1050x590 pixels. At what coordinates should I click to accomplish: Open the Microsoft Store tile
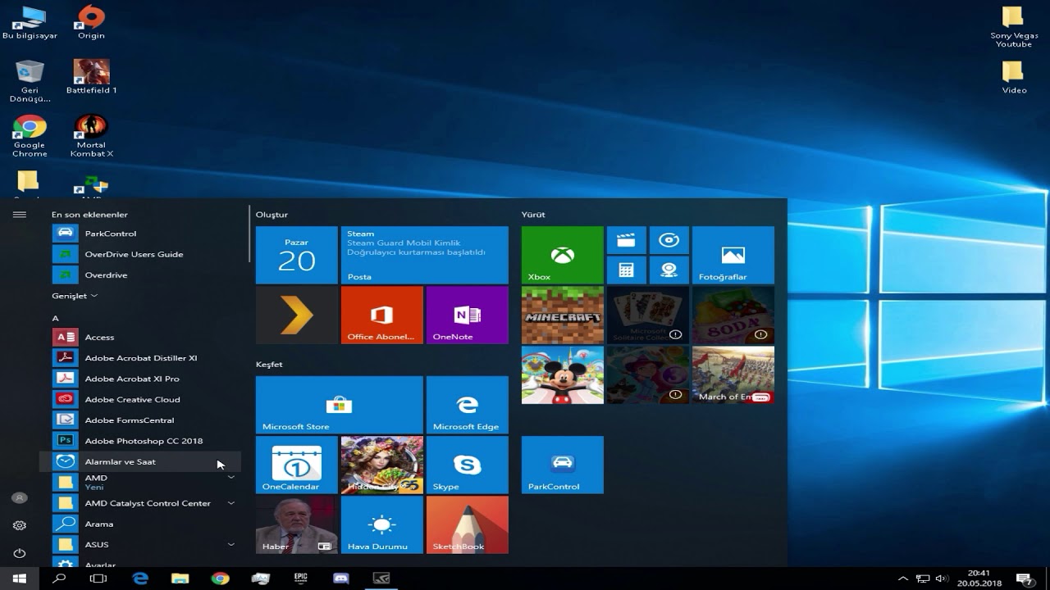click(339, 405)
